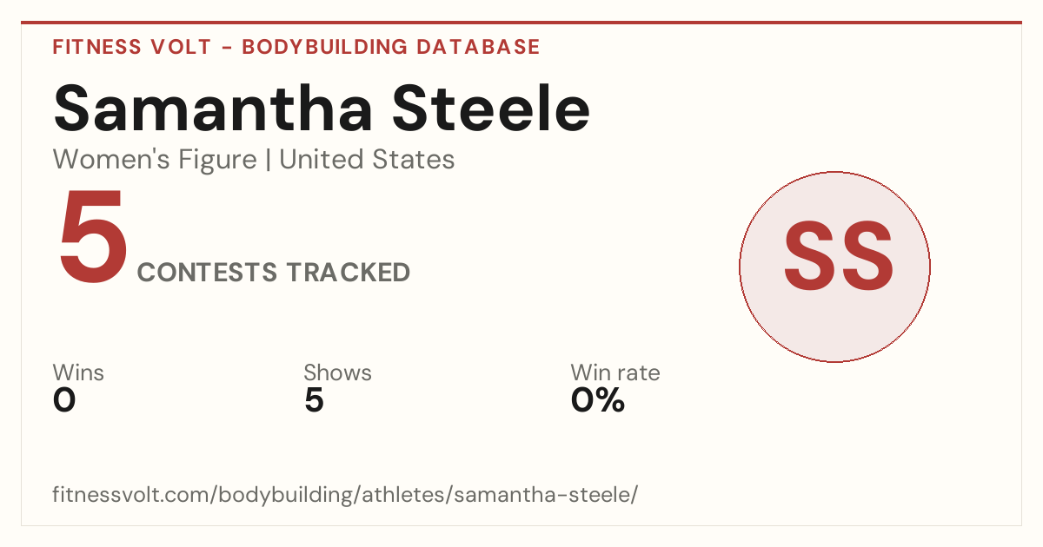Click the Women's Figure division text
The image size is (1043, 547).
click(155, 160)
